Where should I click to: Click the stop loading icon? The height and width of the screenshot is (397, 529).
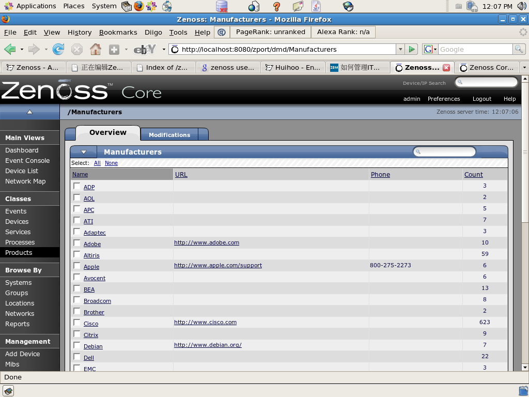77,49
